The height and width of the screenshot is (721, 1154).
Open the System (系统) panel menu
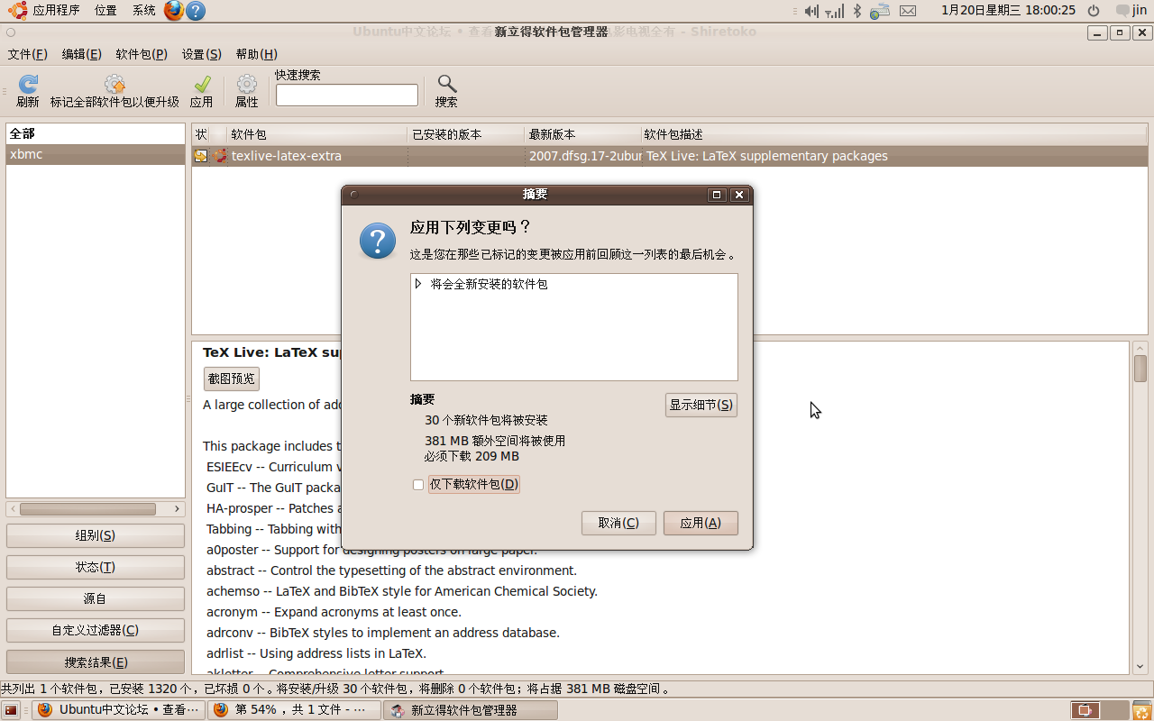pyautogui.click(x=143, y=11)
